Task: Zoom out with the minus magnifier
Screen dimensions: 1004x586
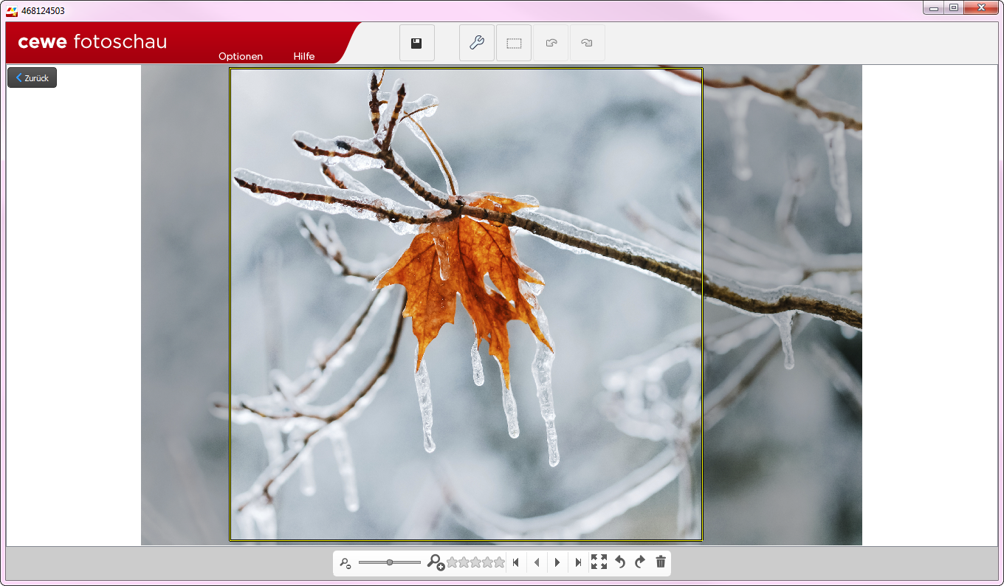Action: 345,563
